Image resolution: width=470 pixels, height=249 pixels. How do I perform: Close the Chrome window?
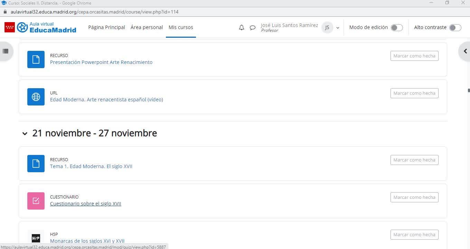tap(463, 3)
